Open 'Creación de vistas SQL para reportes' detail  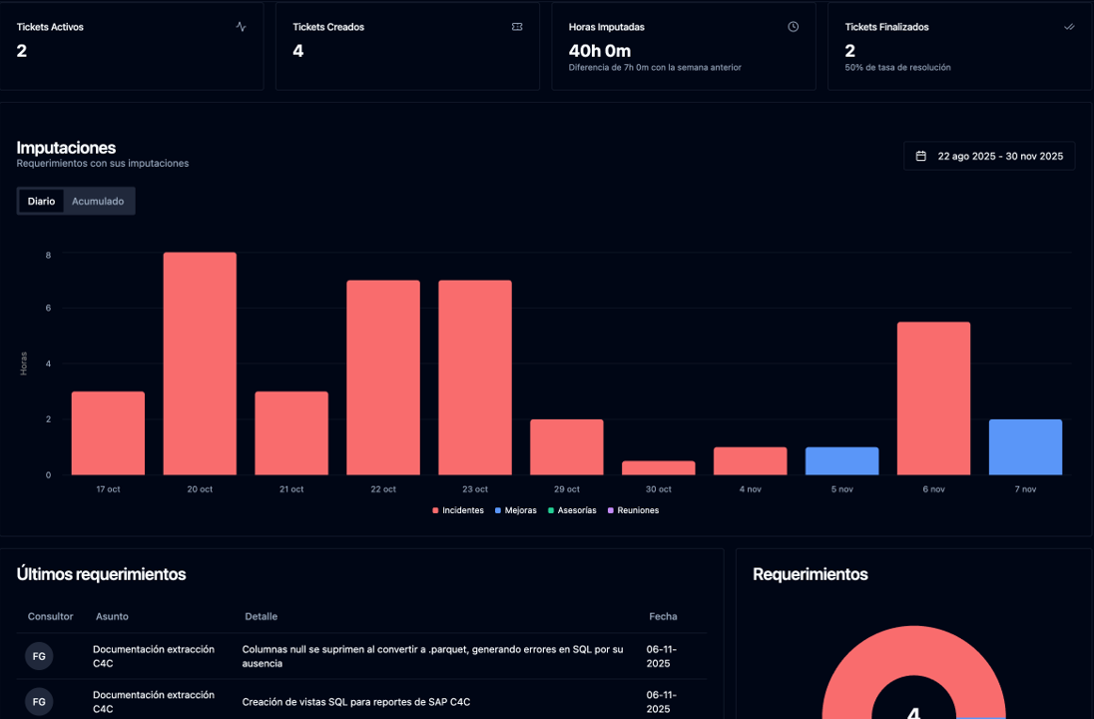point(355,702)
